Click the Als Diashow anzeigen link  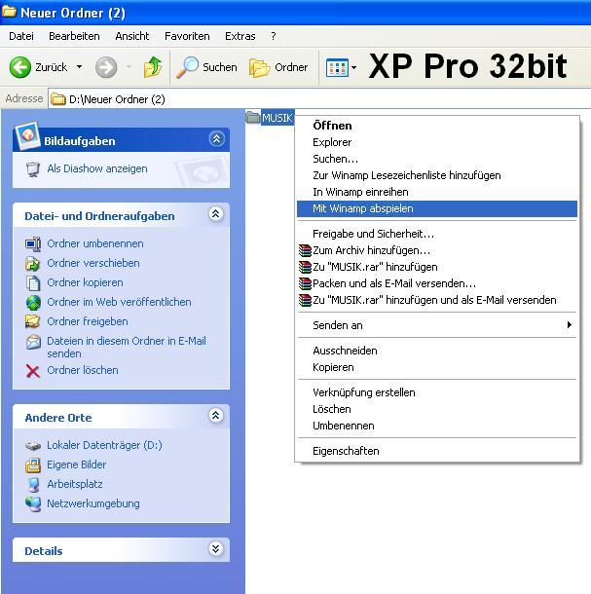[x=97, y=168]
